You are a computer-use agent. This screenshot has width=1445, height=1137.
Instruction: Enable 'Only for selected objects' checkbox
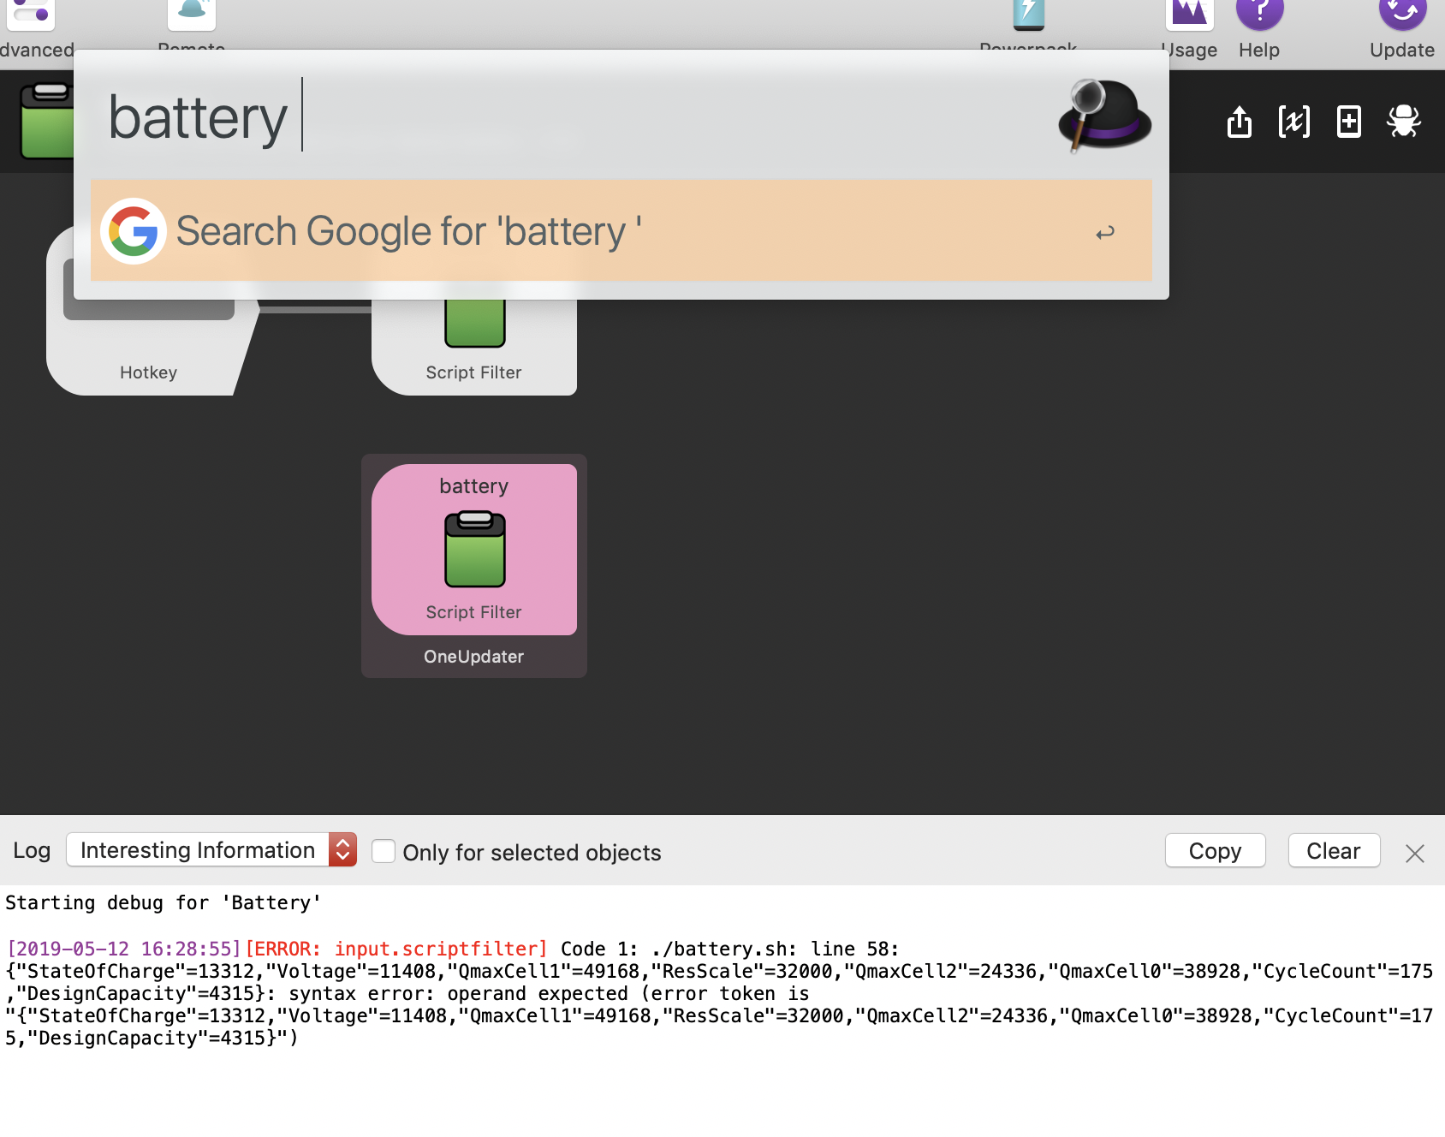pos(384,851)
